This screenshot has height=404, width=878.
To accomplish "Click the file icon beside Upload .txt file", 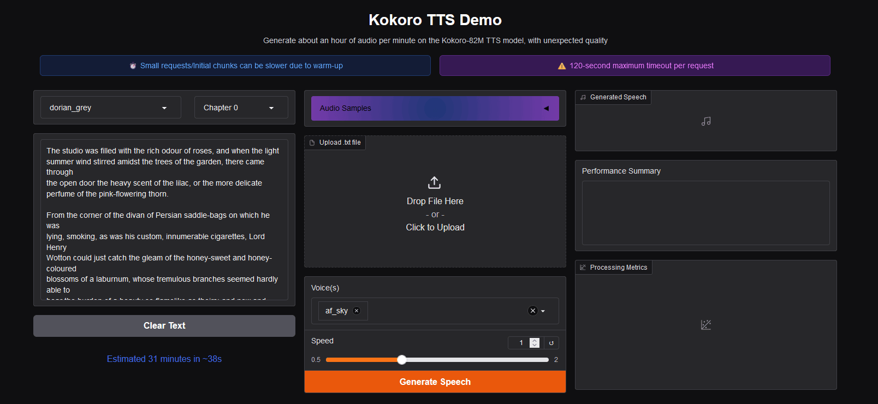I will tap(312, 143).
